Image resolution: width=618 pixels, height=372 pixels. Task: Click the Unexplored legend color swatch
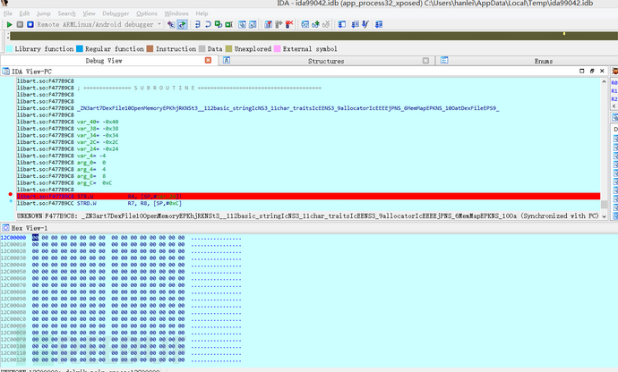tap(229, 49)
